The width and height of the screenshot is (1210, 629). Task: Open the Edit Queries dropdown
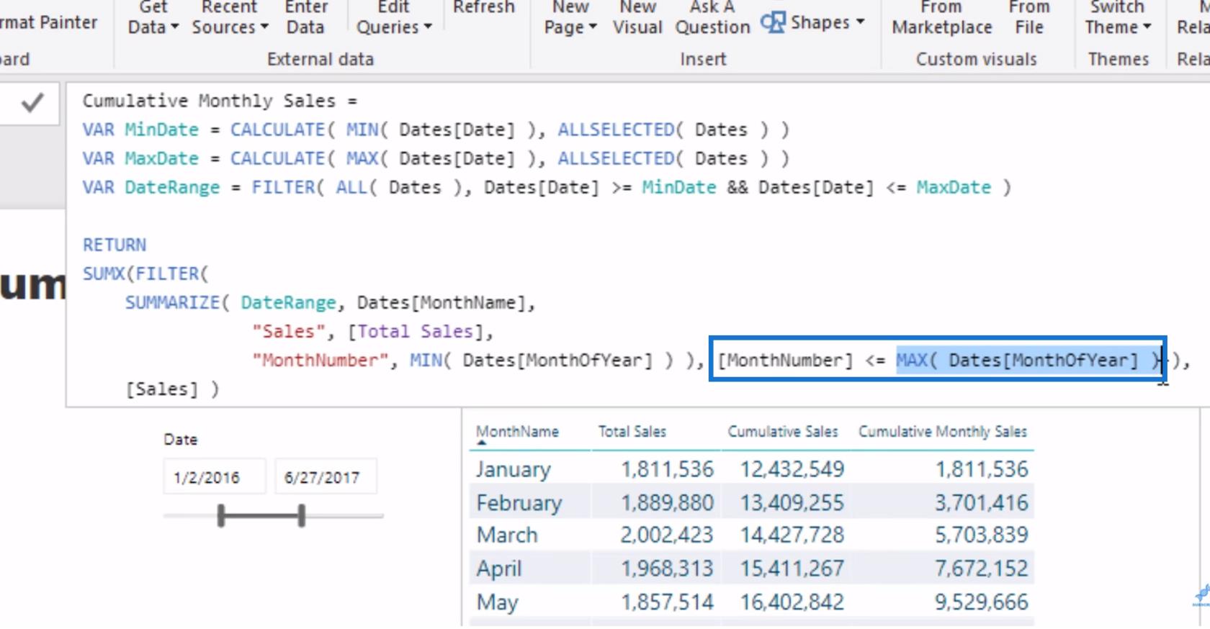(x=394, y=18)
